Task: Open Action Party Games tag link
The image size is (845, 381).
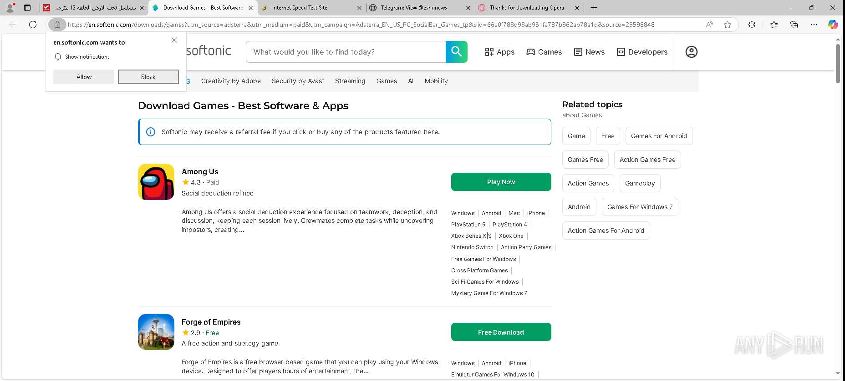Action: coord(526,247)
